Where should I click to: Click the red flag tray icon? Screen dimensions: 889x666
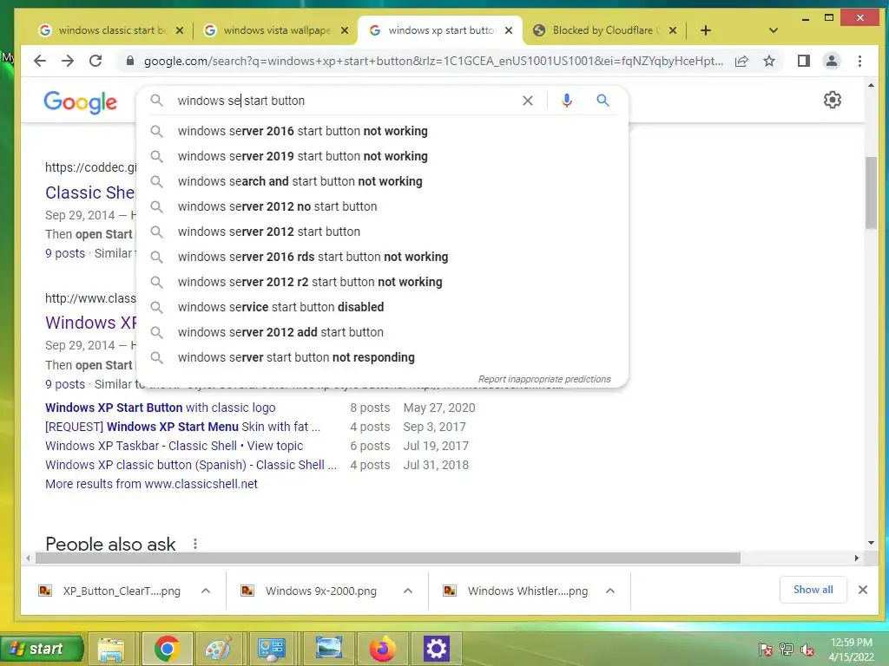point(766,650)
